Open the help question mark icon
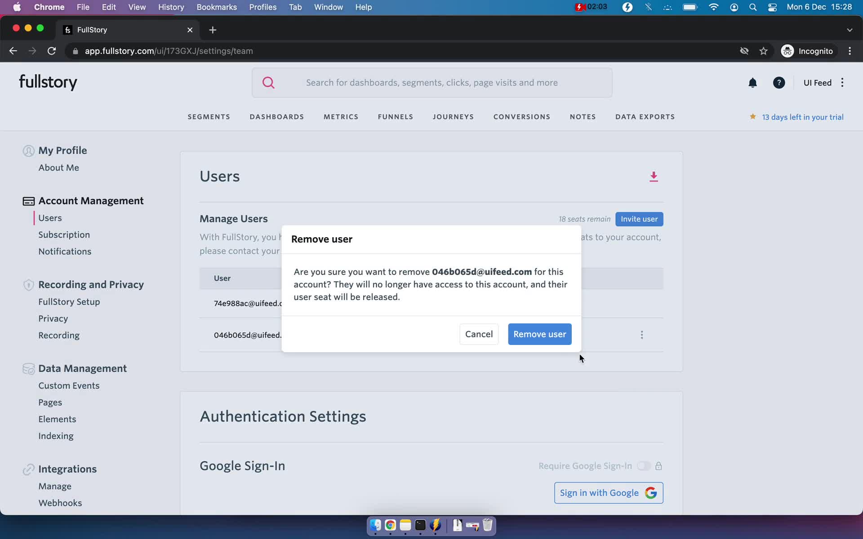Image resolution: width=863 pixels, height=539 pixels. coord(779,83)
